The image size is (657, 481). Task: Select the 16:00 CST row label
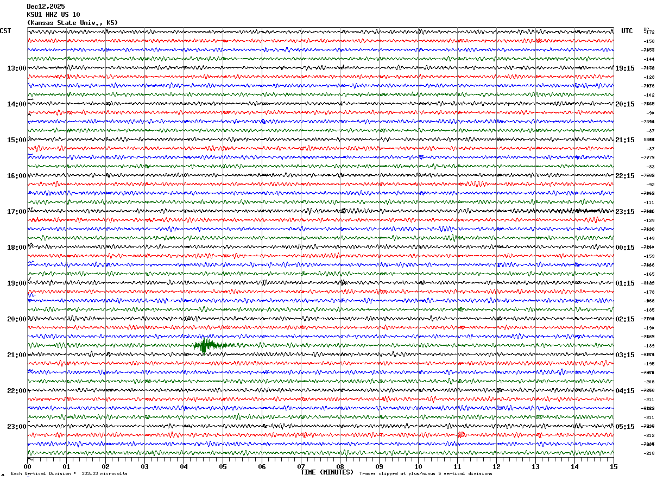(x=17, y=176)
